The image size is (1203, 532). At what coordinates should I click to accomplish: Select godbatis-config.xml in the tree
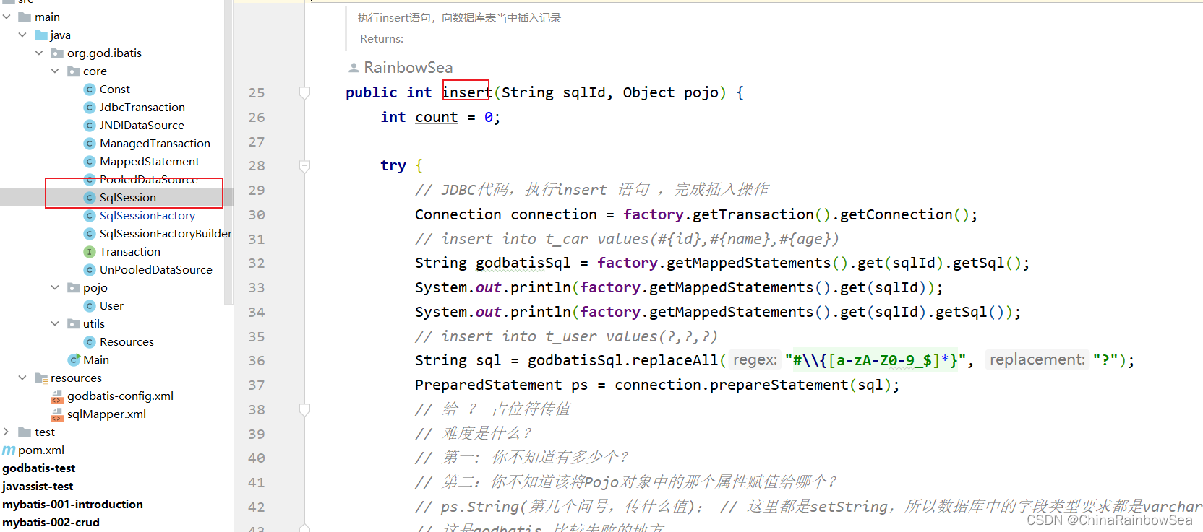point(120,396)
